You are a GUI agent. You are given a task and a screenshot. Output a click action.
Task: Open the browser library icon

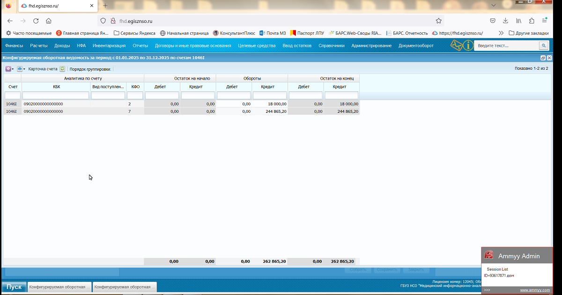coord(519,21)
